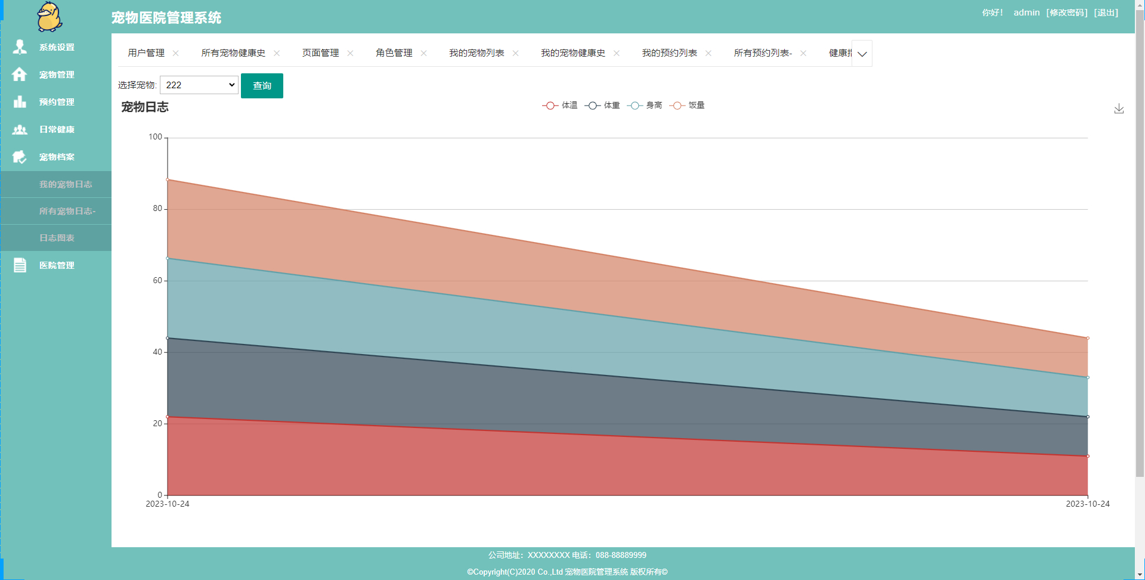Switch to 所有预约列表- tab
1145x580 pixels.
(x=763, y=53)
